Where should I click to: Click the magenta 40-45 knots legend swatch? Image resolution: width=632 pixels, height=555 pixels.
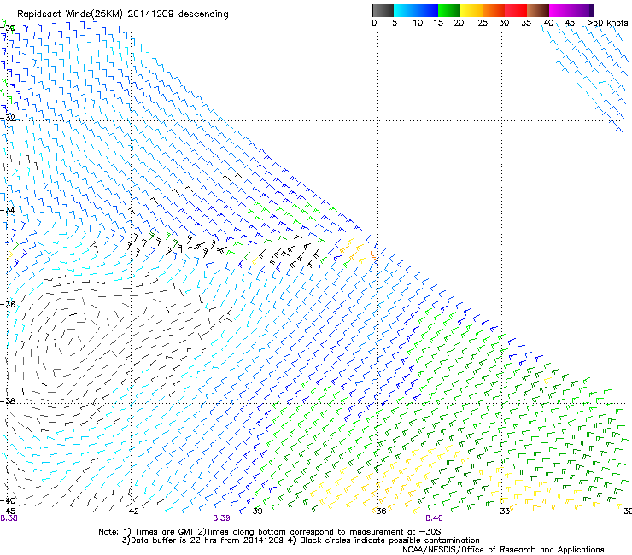click(x=560, y=10)
